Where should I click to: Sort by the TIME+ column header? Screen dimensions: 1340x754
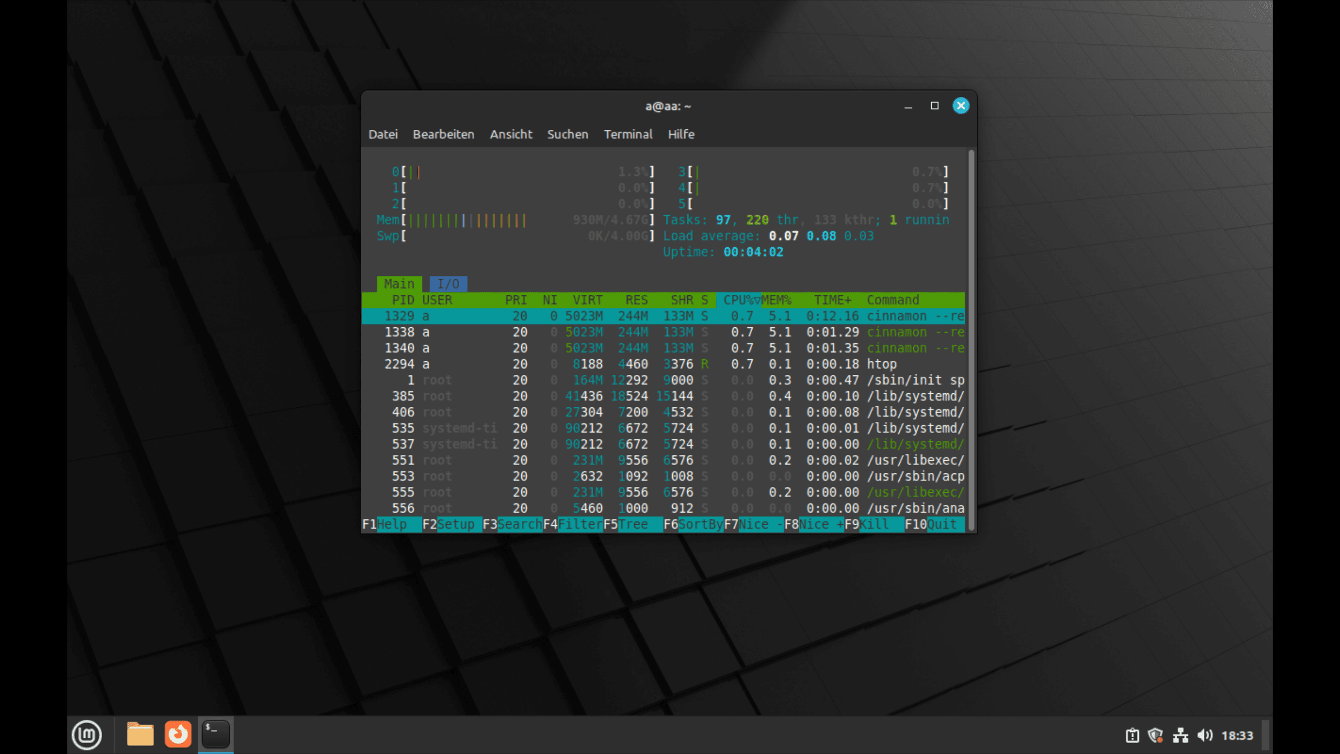832,300
